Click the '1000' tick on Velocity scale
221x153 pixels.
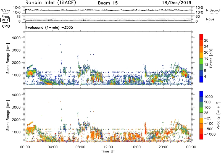click(208, 97)
